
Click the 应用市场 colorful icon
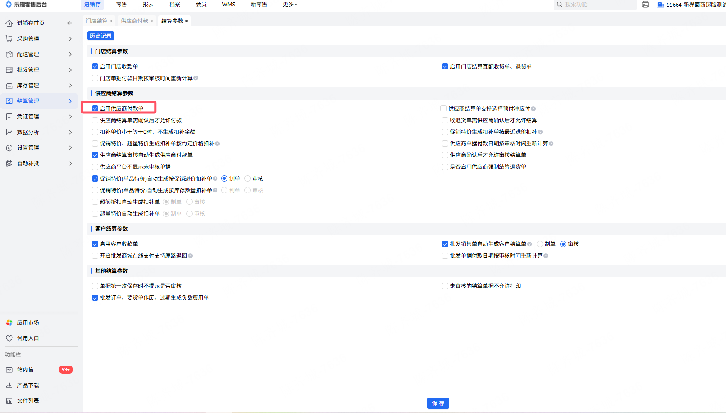coord(9,323)
